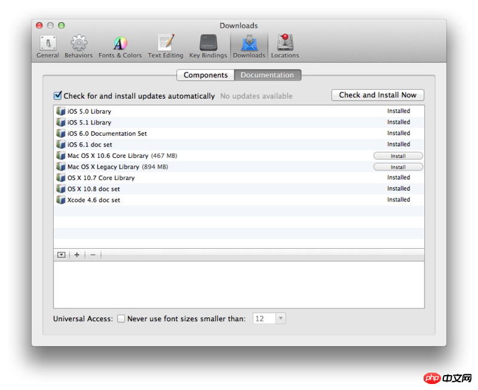Switch to the Documentation tab
The height and width of the screenshot is (390, 478).
267,75
